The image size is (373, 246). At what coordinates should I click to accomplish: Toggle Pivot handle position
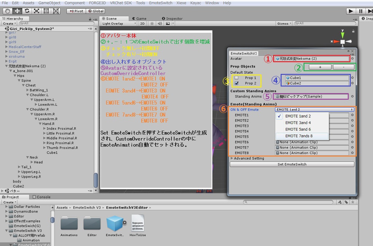[76, 11]
